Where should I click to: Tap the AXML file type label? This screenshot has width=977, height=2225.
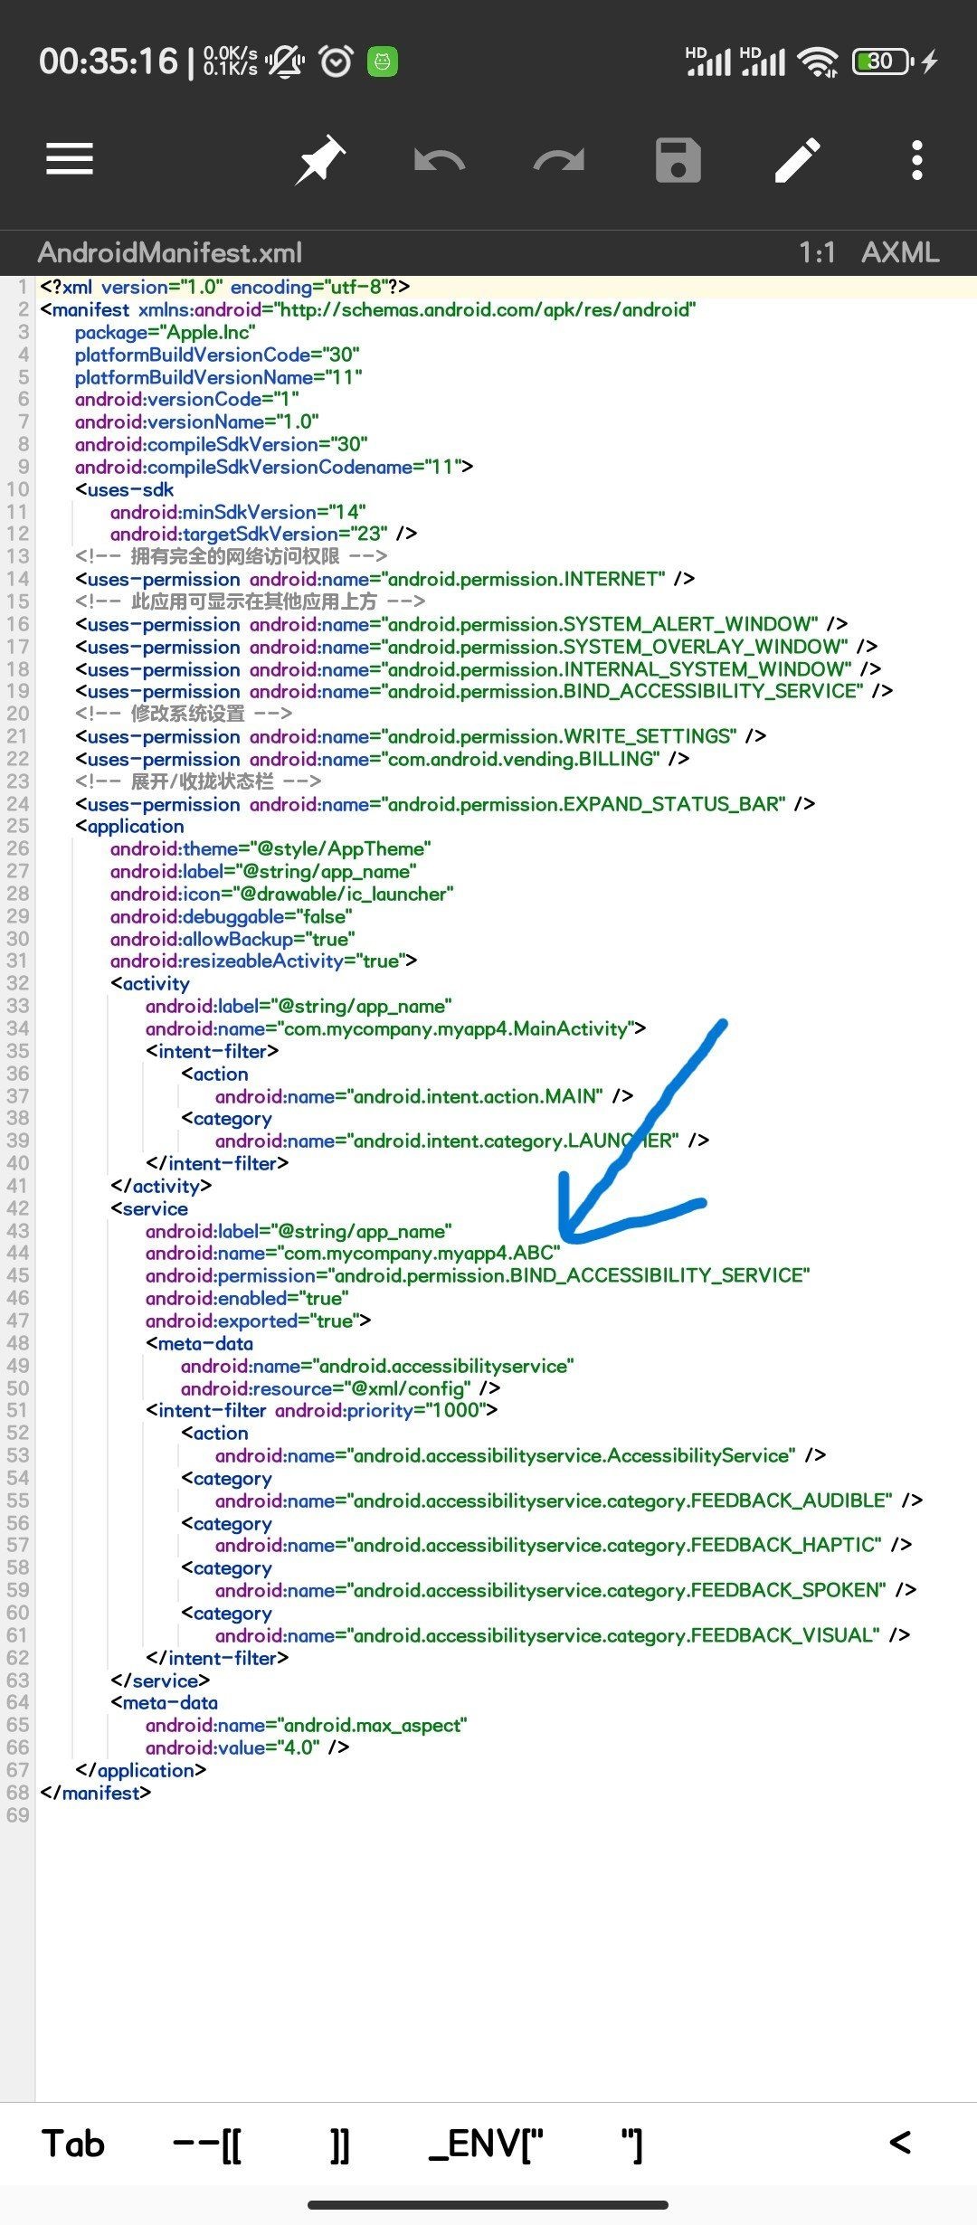[x=900, y=252]
